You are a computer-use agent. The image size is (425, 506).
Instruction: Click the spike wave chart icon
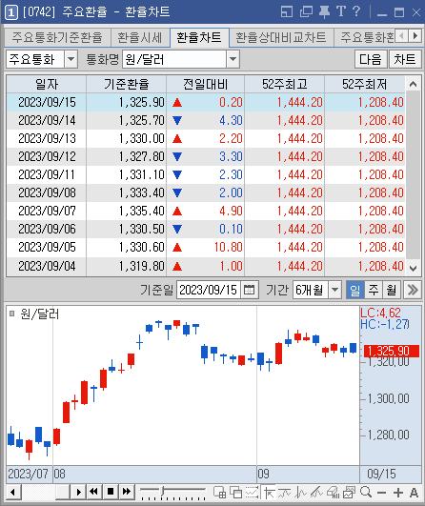[x=301, y=493]
